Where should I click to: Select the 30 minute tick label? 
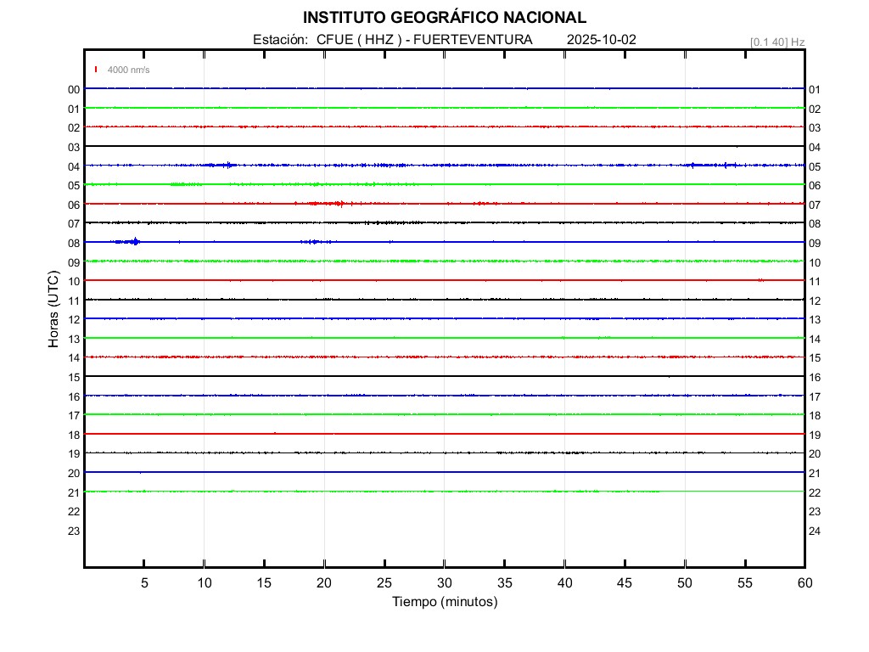pos(444,582)
